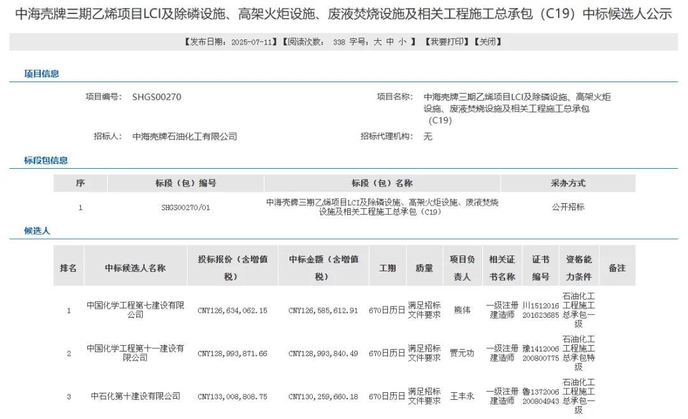This screenshot has height=419, width=688.
Task: Select bid price CNY126,634,062.15
Action: [233, 311]
